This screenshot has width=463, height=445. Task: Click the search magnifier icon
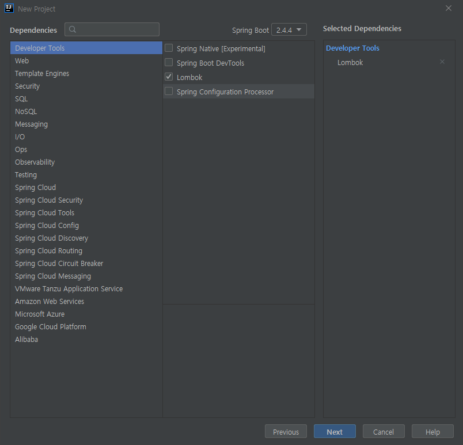pyautogui.click(x=73, y=29)
